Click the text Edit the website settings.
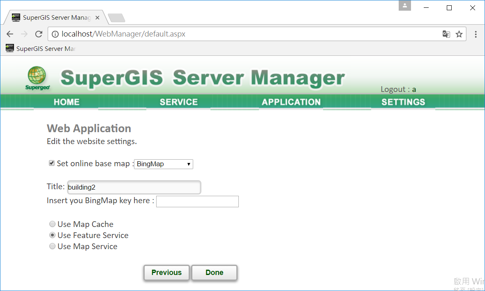The width and height of the screenshot is (485, 291). (x=92, y=142)
